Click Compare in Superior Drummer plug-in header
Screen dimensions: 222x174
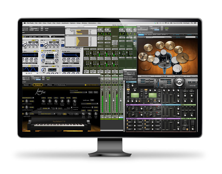[157, 30]
